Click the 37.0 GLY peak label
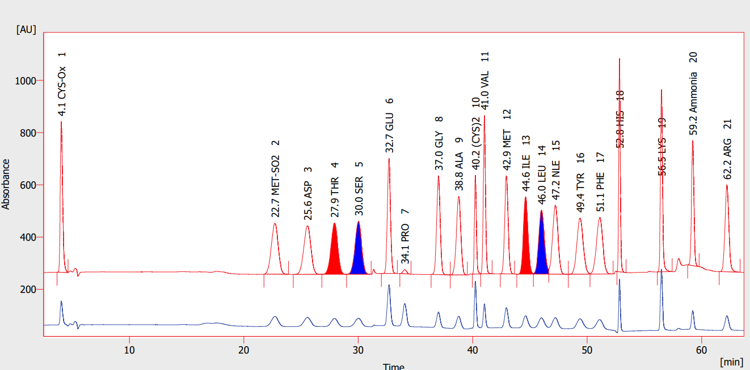 click(439, 143)
